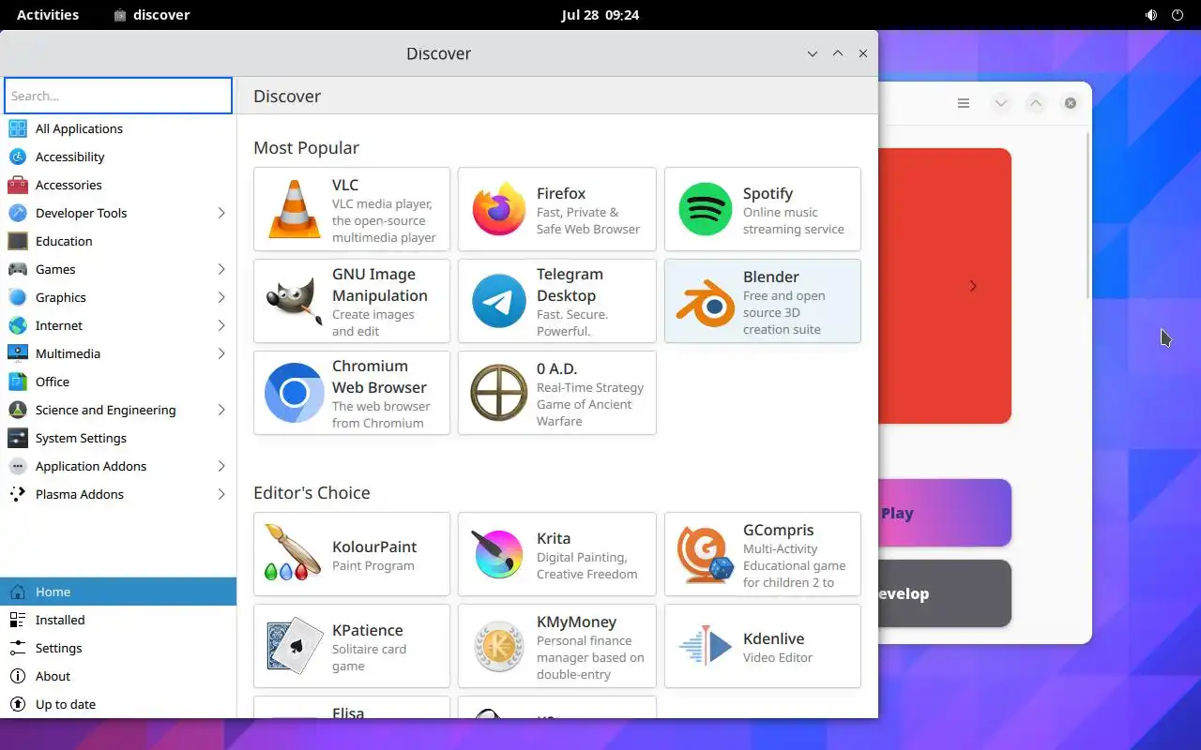Screen dimensions: 1201x750
Task: Expand the Application Addons arrow
Action: tap(221, 466)
